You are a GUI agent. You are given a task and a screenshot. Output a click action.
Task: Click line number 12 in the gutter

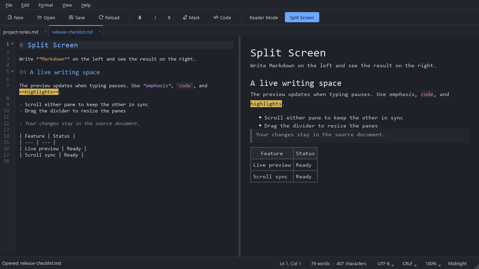[6, 123]
